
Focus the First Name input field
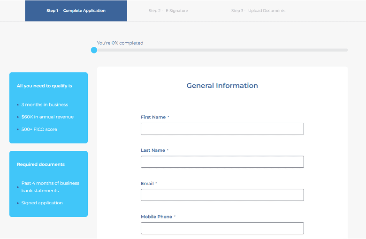pyautogui.click(x=222, y=129)
